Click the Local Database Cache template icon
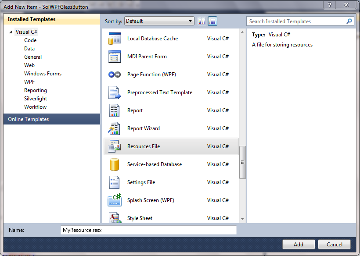Viewport: 360px width, 256px height. pyautogui.click(x=114, y=38)
